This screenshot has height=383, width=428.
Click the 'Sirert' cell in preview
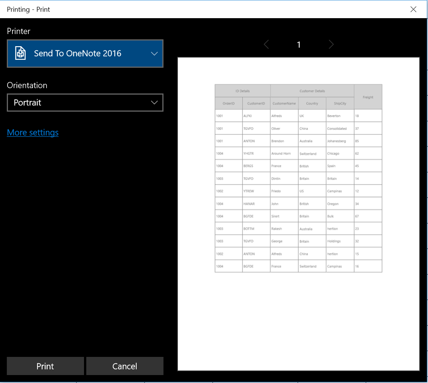click(x=284, y=216)
